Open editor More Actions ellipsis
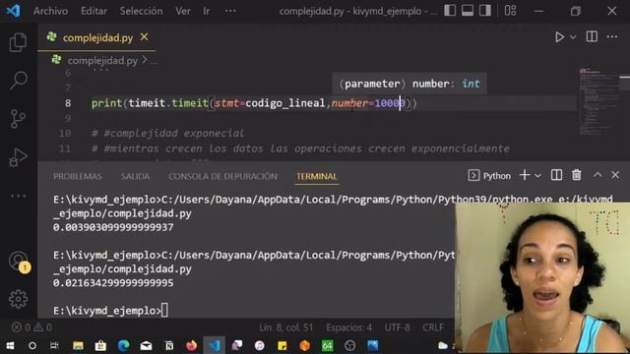 (x=612, y=37)
